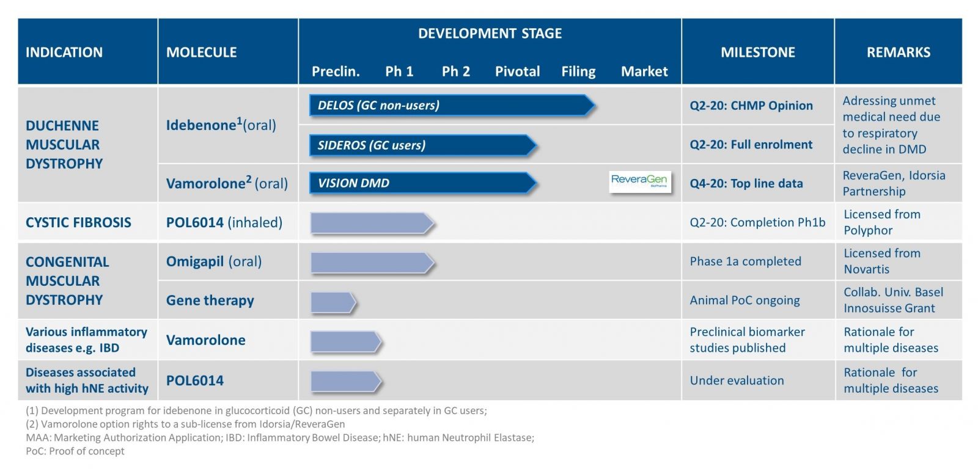
Task: Click the Q4-20: Top line data milestone
Action: tap(746, 183)
